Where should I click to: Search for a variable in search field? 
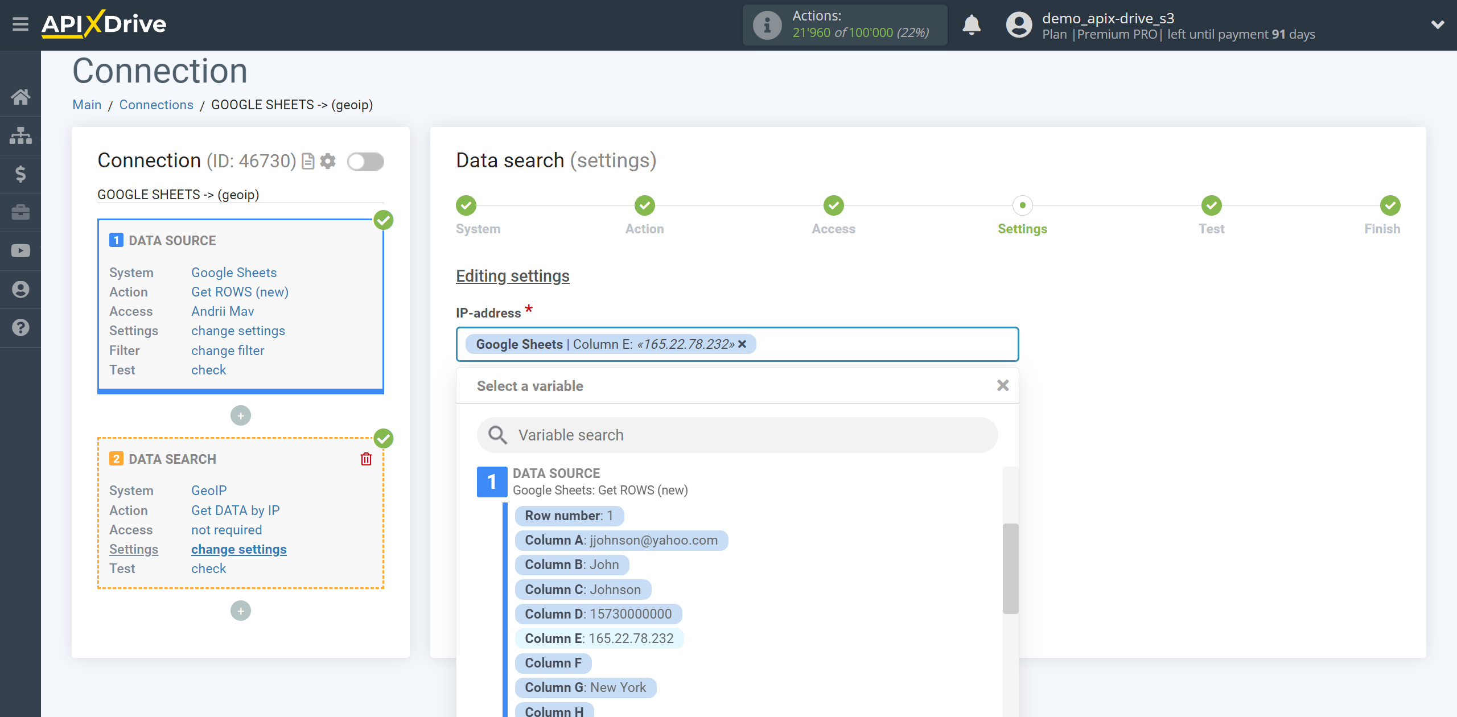736,435
